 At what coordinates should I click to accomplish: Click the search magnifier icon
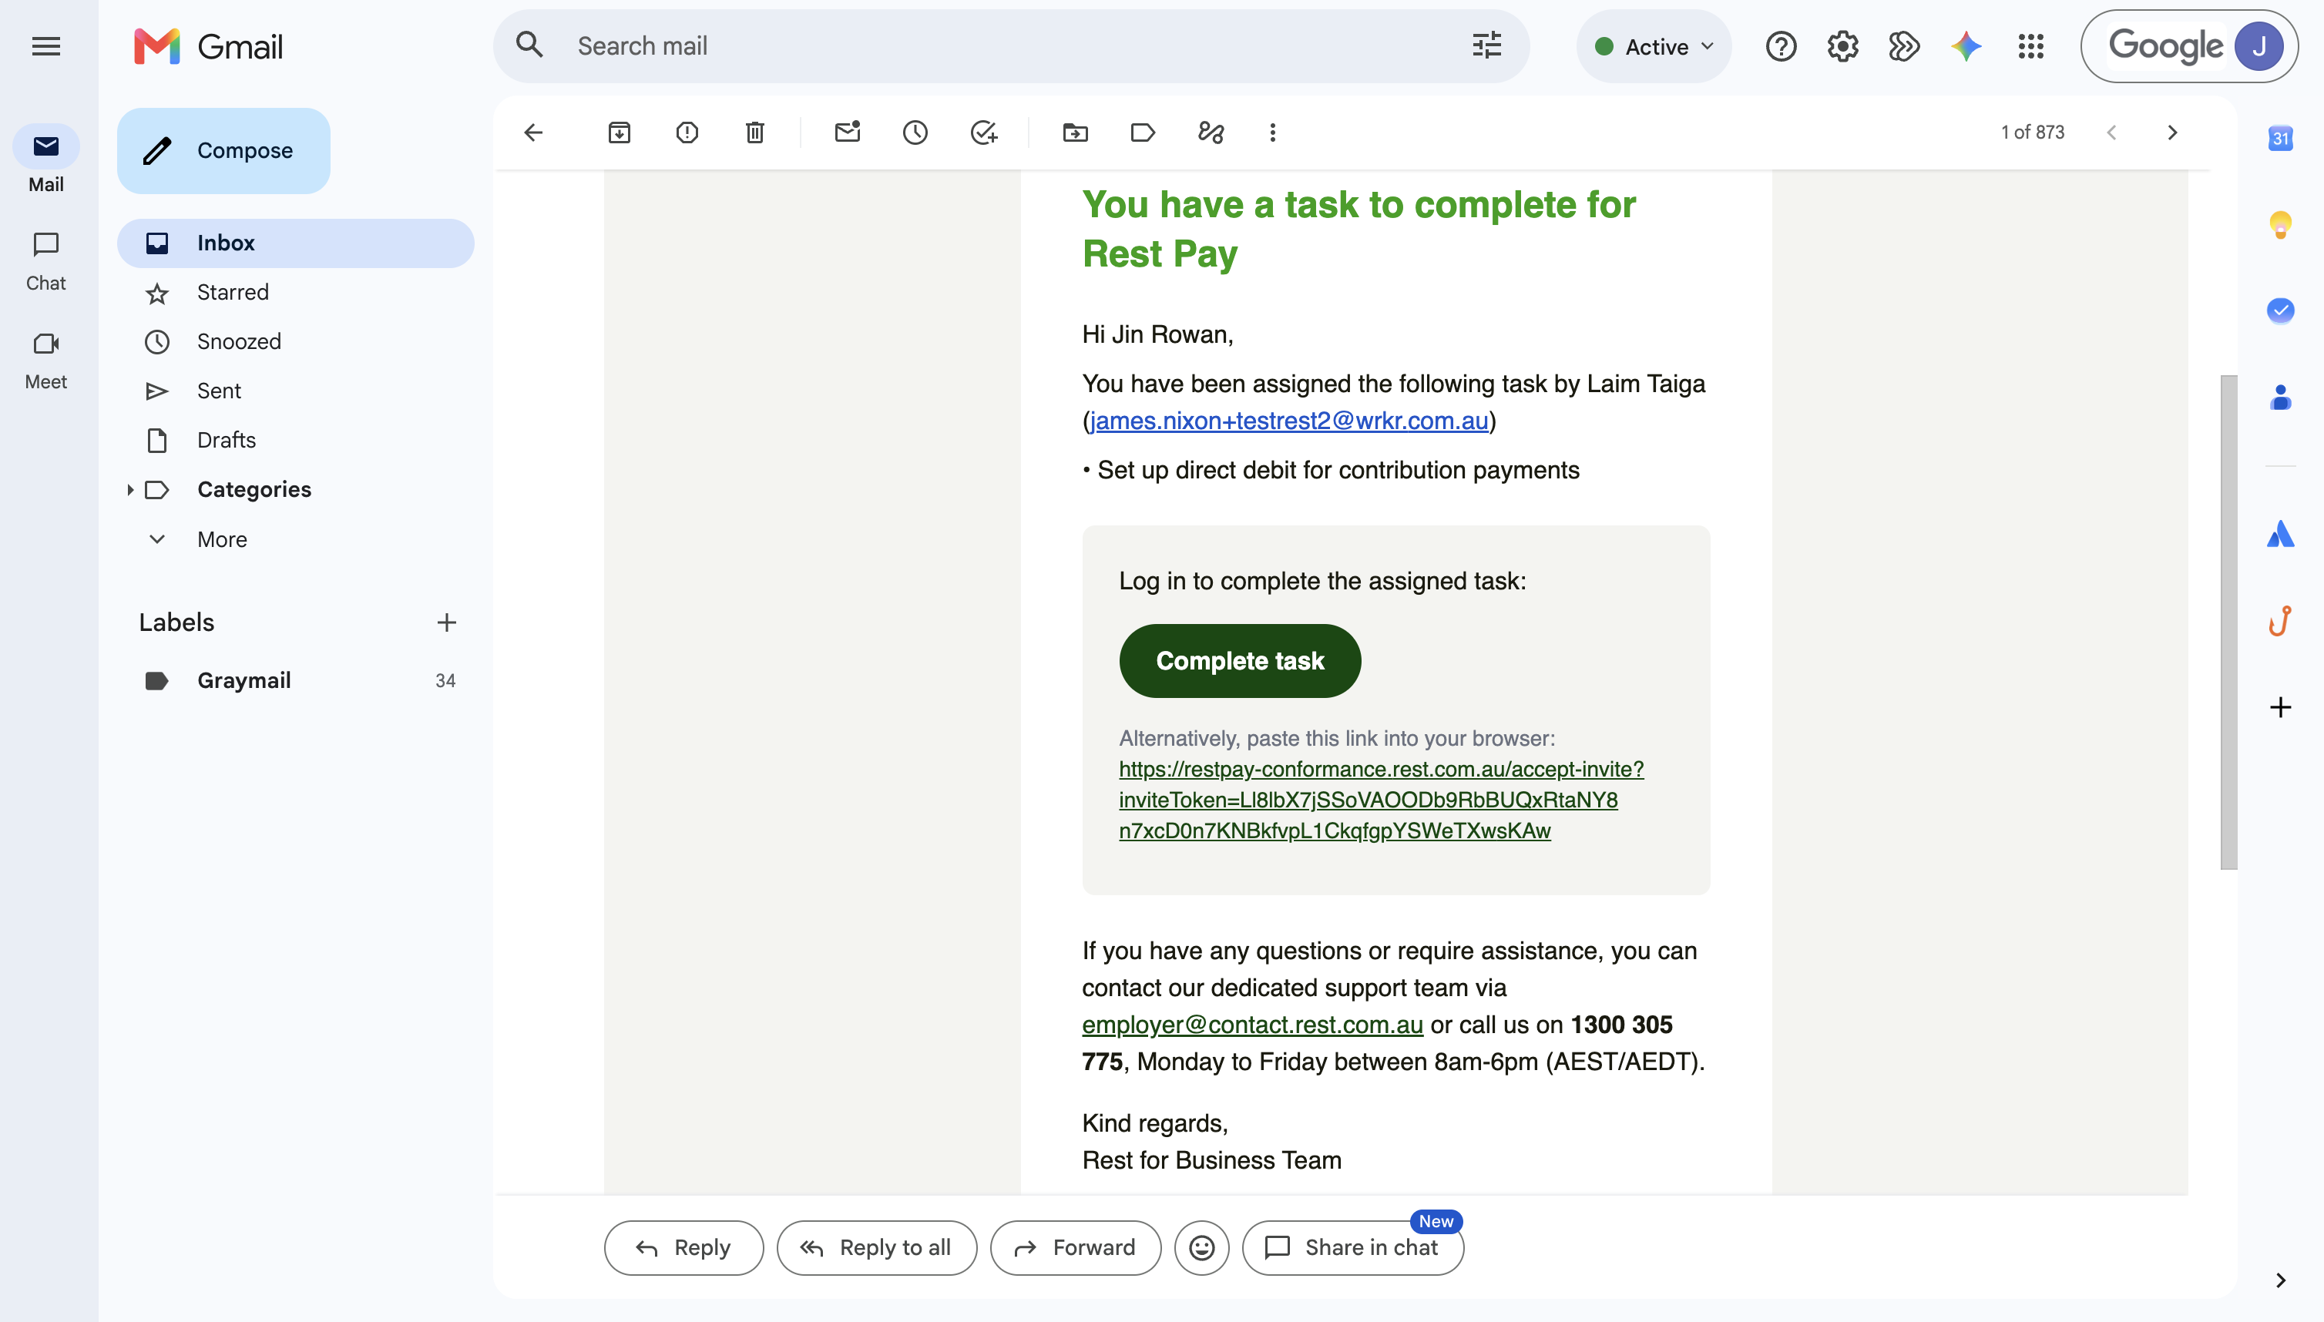pyautogui.click(x=529, y=45)
